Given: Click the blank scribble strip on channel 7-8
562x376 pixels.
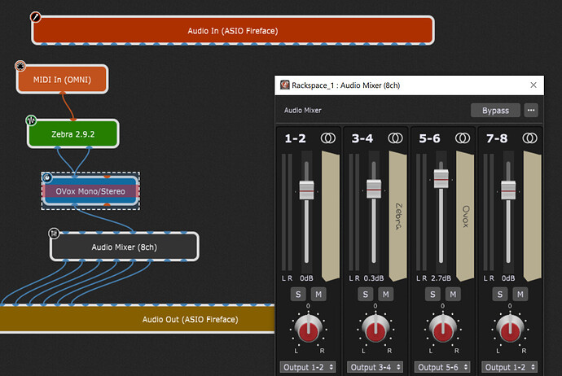Looking at the screenshot, I should pyautogui.click(x=532, y=216).
